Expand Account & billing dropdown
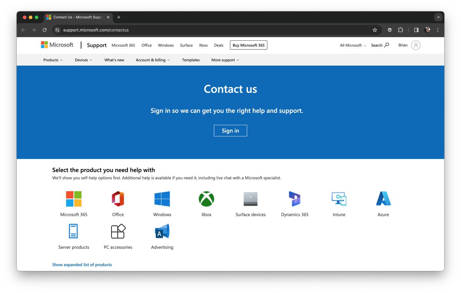This screenshot has width=461, height=293. (x=153, y=60)
